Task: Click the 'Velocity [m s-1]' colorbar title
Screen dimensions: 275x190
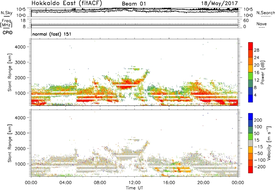Action: pos(269,143)
